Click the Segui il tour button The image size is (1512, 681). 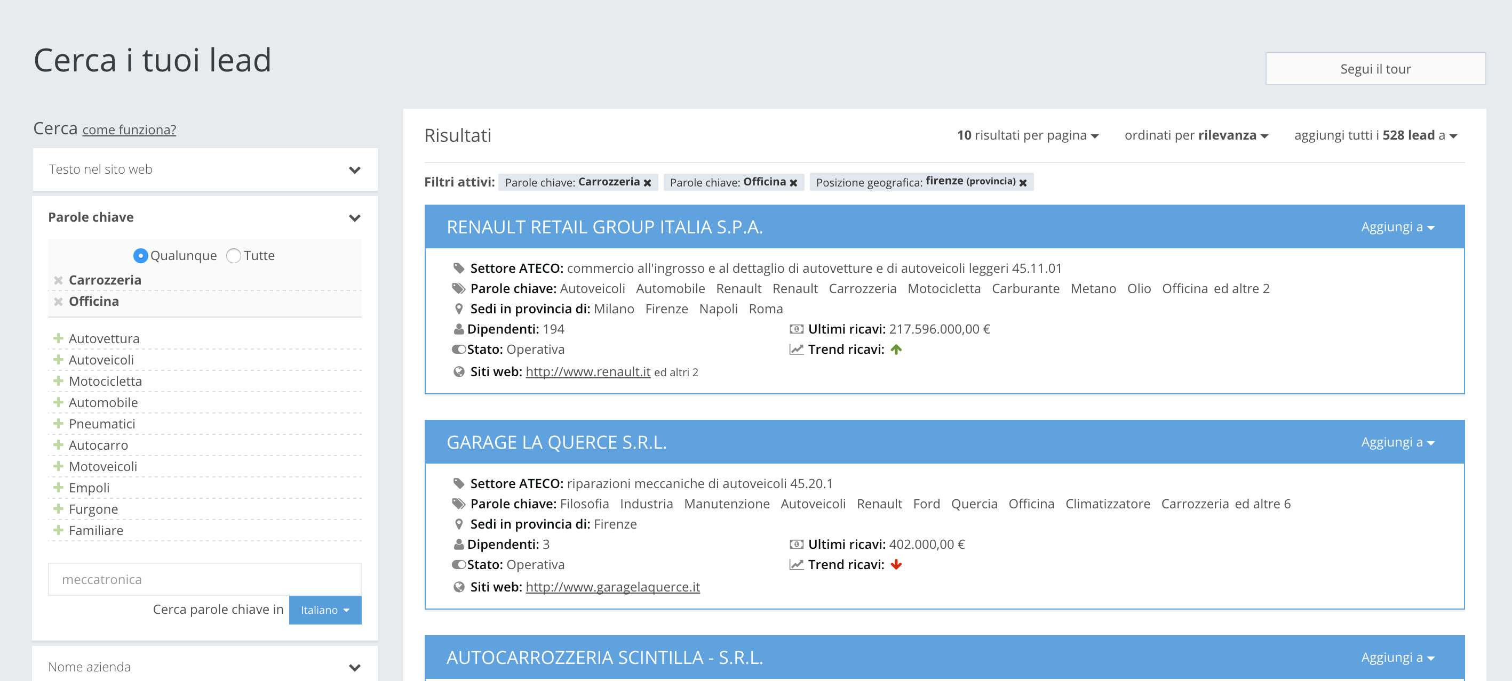1375,69
